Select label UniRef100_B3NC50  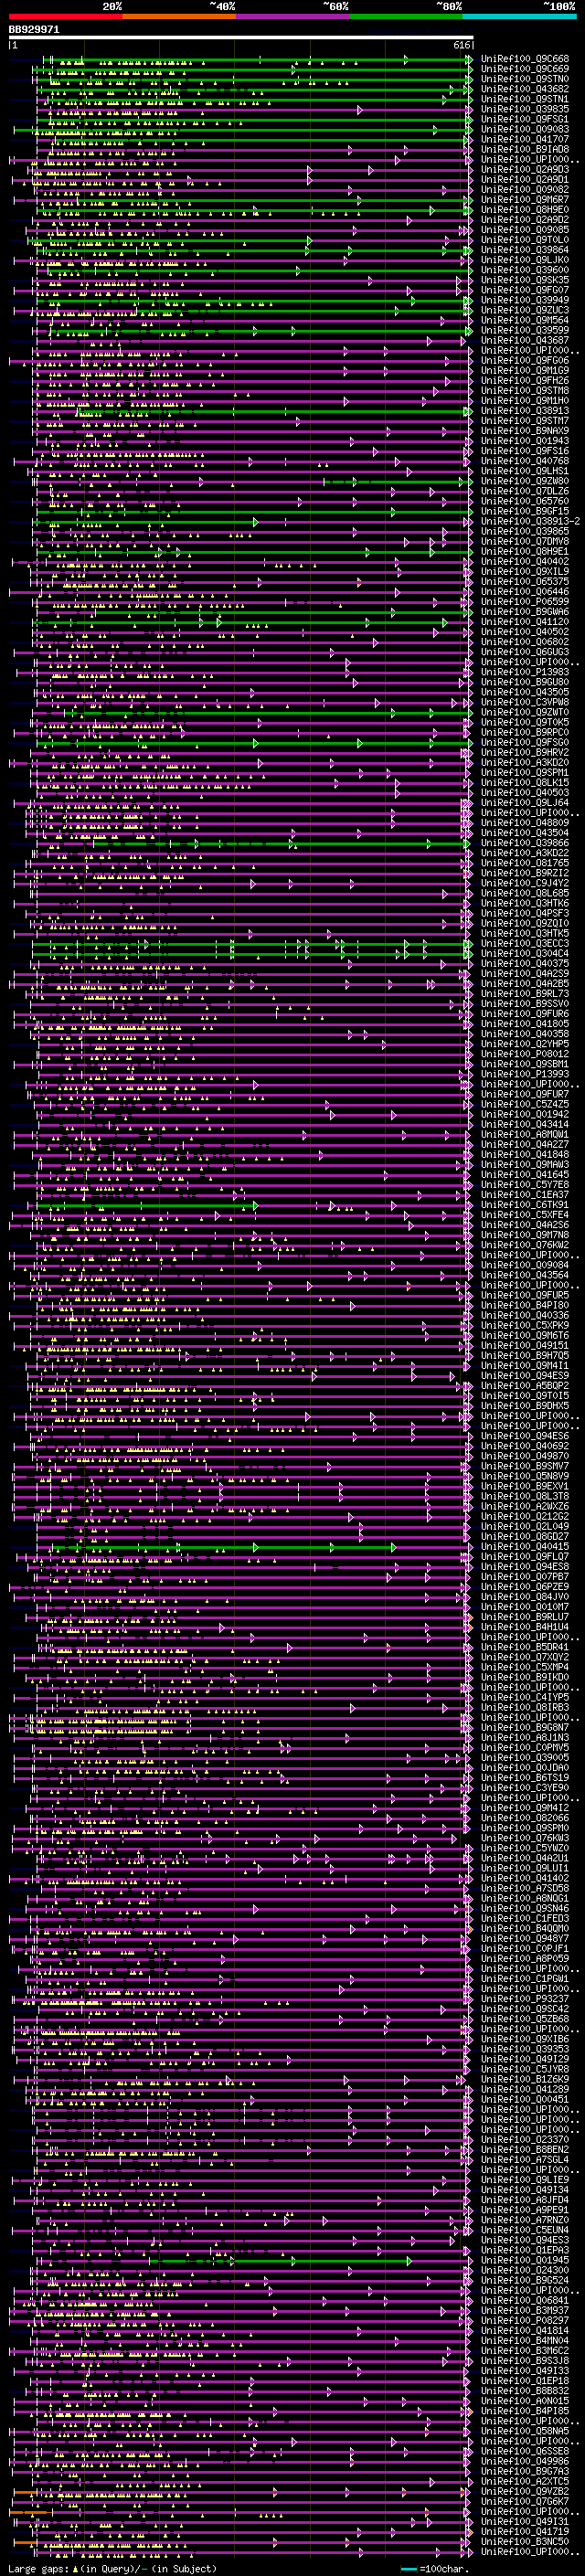click(525, 2541)
